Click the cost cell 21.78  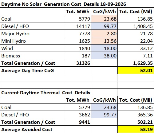[x=136, y=33]
